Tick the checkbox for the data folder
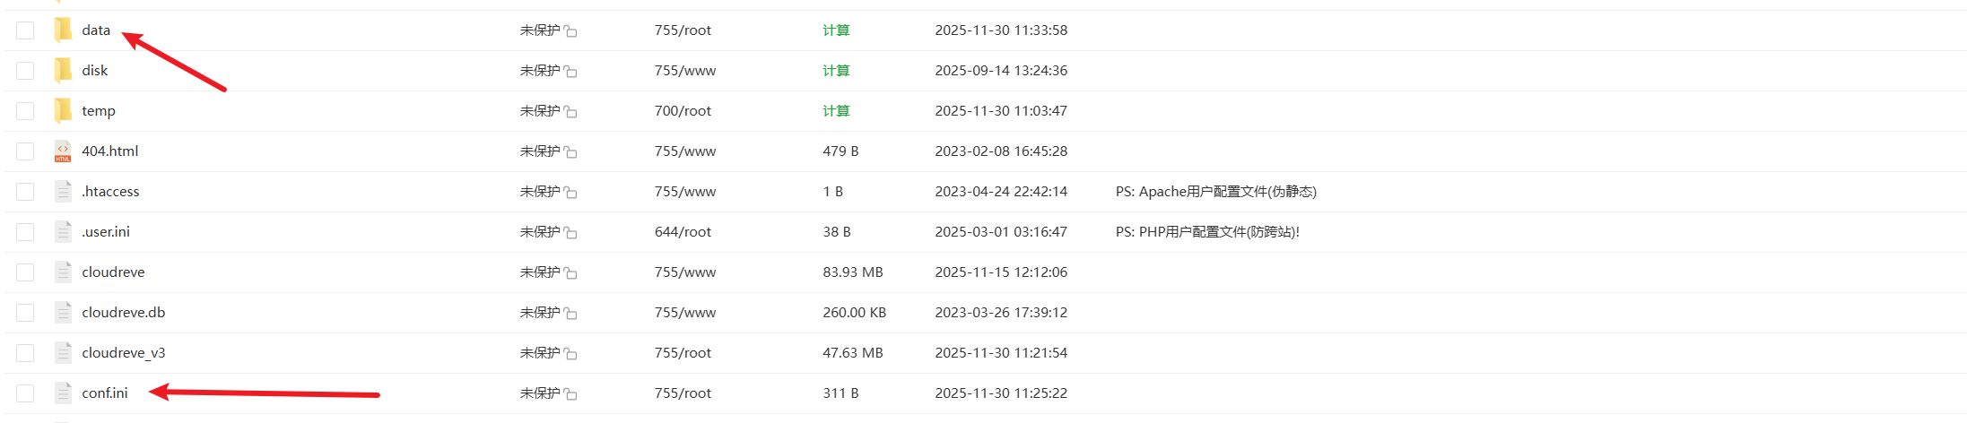 click(x=25, y=30)
